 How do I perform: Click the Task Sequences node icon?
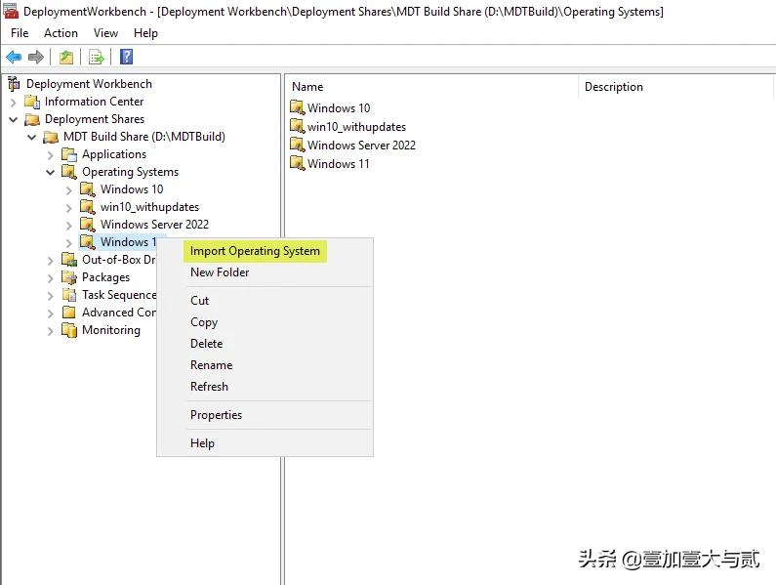pos(69,295)
